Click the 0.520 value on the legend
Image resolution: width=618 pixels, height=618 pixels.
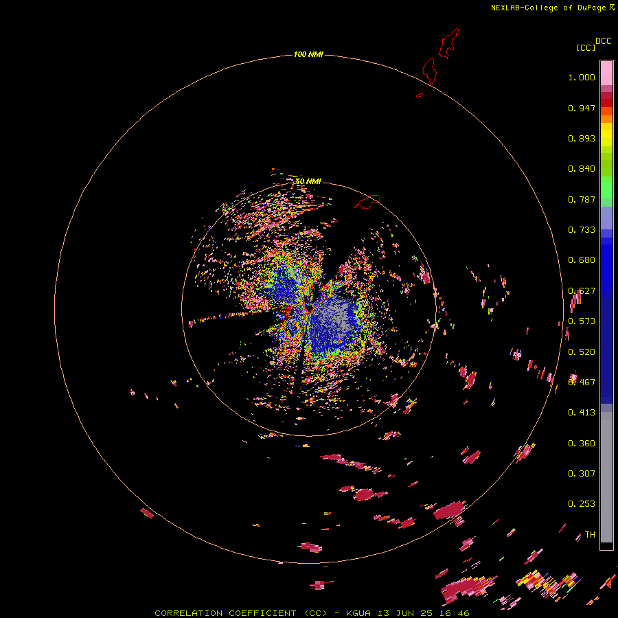tap(582, 352)
